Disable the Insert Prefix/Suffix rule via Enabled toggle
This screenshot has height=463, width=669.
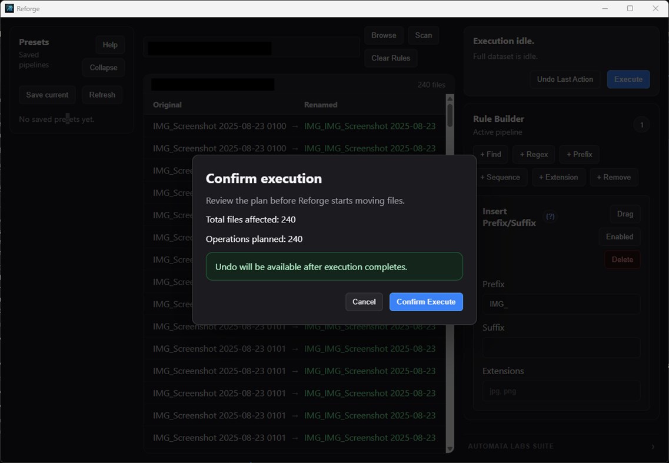click(619, 237)
